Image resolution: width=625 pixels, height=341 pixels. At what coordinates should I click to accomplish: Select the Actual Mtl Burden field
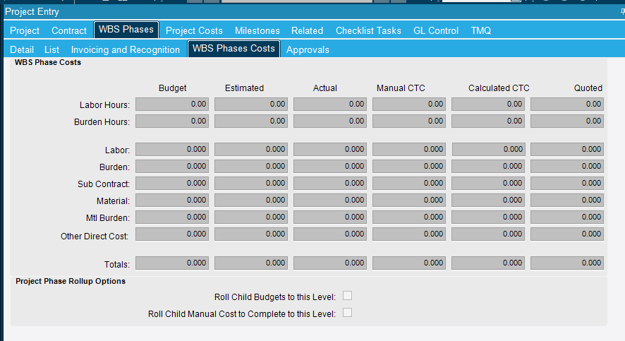click(x=330, y=217)
